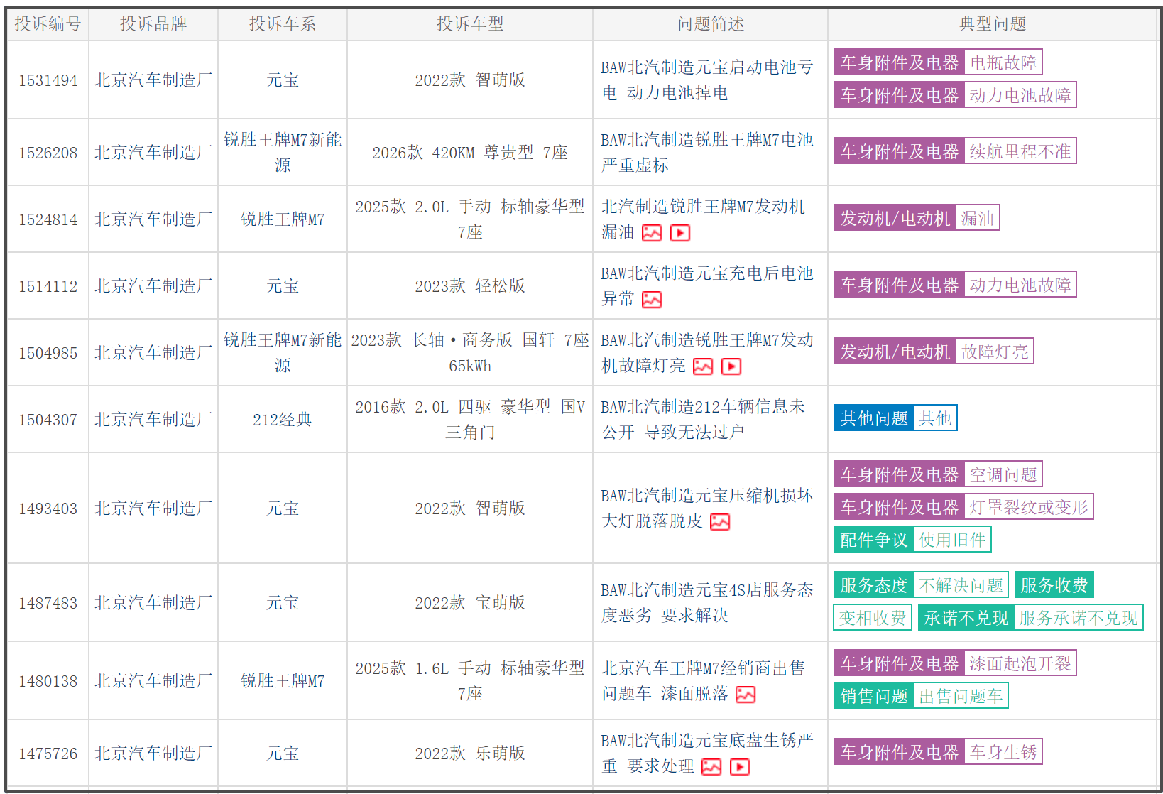Click the 投诉编号 column header
The height and width of the screenshot is (794, 1163).
coord(48,24)
